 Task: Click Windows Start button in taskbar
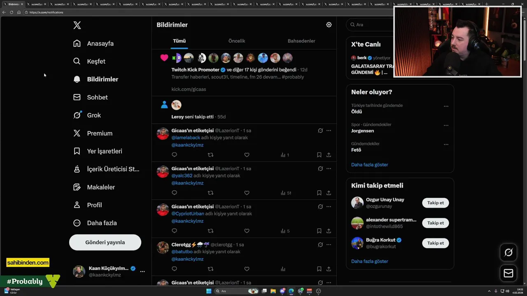[x=209, y=291]
